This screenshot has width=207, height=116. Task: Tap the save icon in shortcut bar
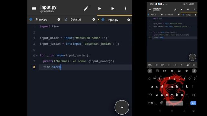click(x=188, y=65)
